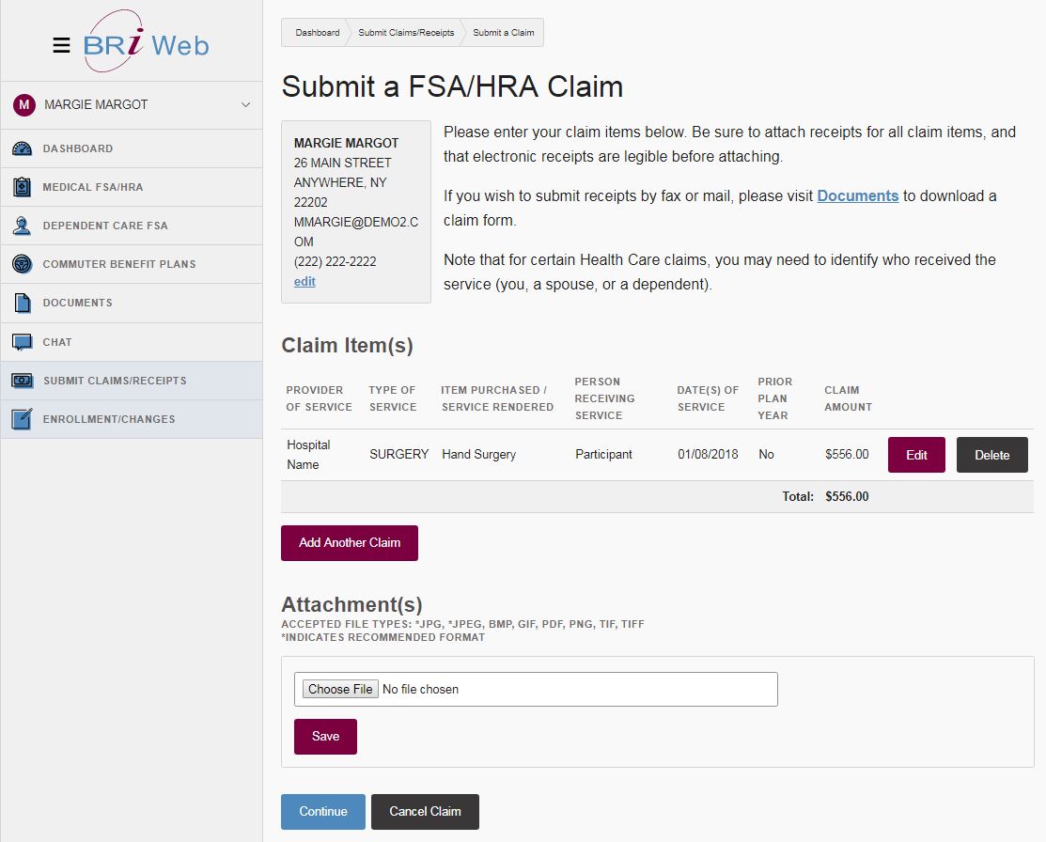Open the Dashboard sidebar icon

tap(23, 148)
